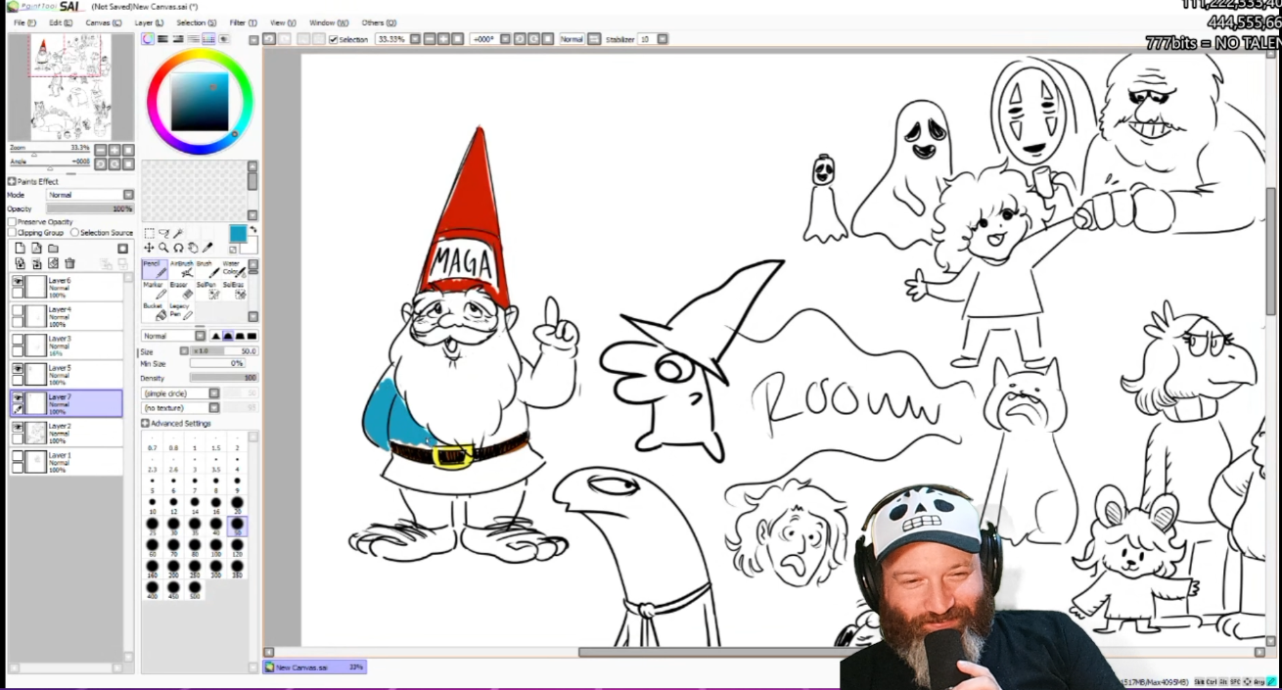Hide Layer7 using its eye icon
The height and width of the screenshot is (690, 1282).
[x=18, y=397]
